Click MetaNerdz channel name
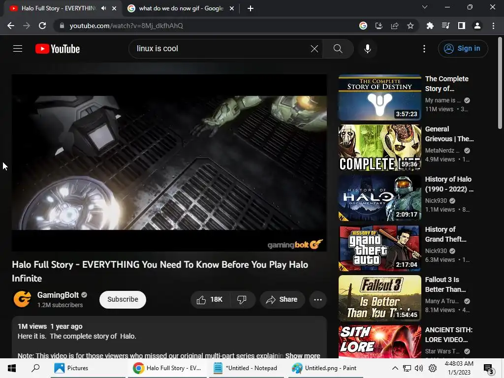 pyautogui.click(x=442, y=151)
